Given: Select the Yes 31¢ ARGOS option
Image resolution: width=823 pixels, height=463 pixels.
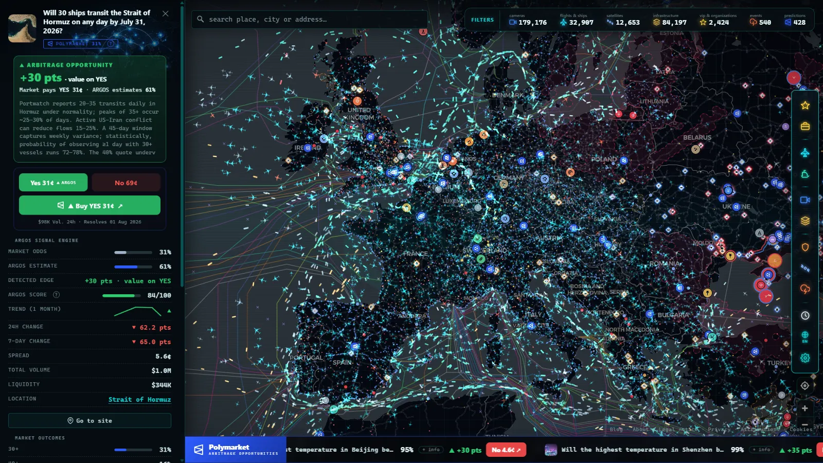Looking at the screenshot, I should (53, 183).
